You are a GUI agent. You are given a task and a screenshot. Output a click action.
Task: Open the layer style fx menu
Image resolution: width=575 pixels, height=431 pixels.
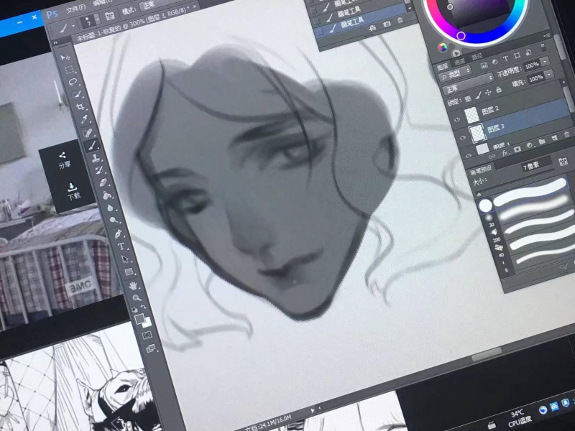coord(505,153)
